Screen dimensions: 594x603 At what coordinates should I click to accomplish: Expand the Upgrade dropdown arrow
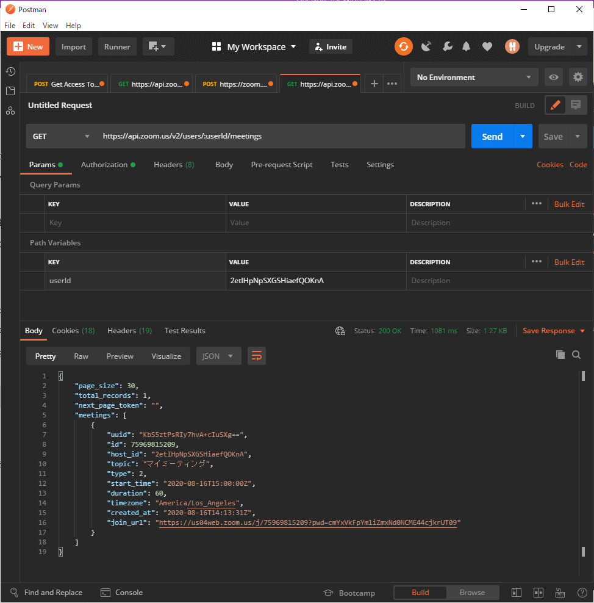coord(579,46)
